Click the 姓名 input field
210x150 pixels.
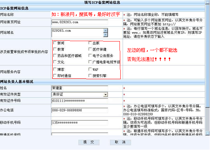(x=80, y=88)
